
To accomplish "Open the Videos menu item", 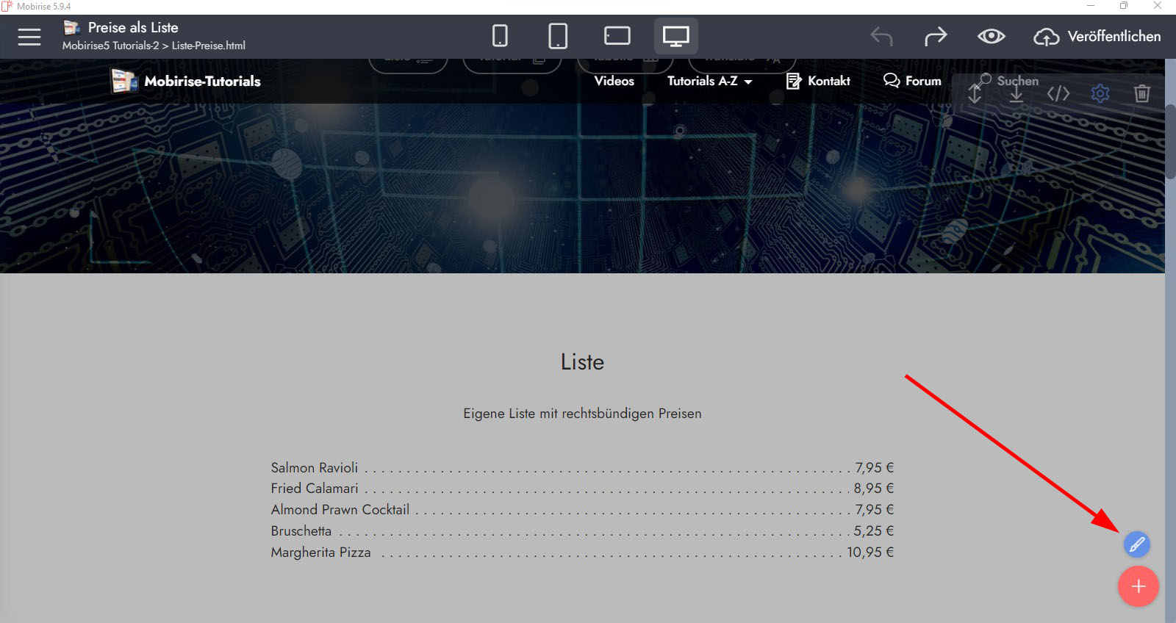I will (x=614, y=81).
